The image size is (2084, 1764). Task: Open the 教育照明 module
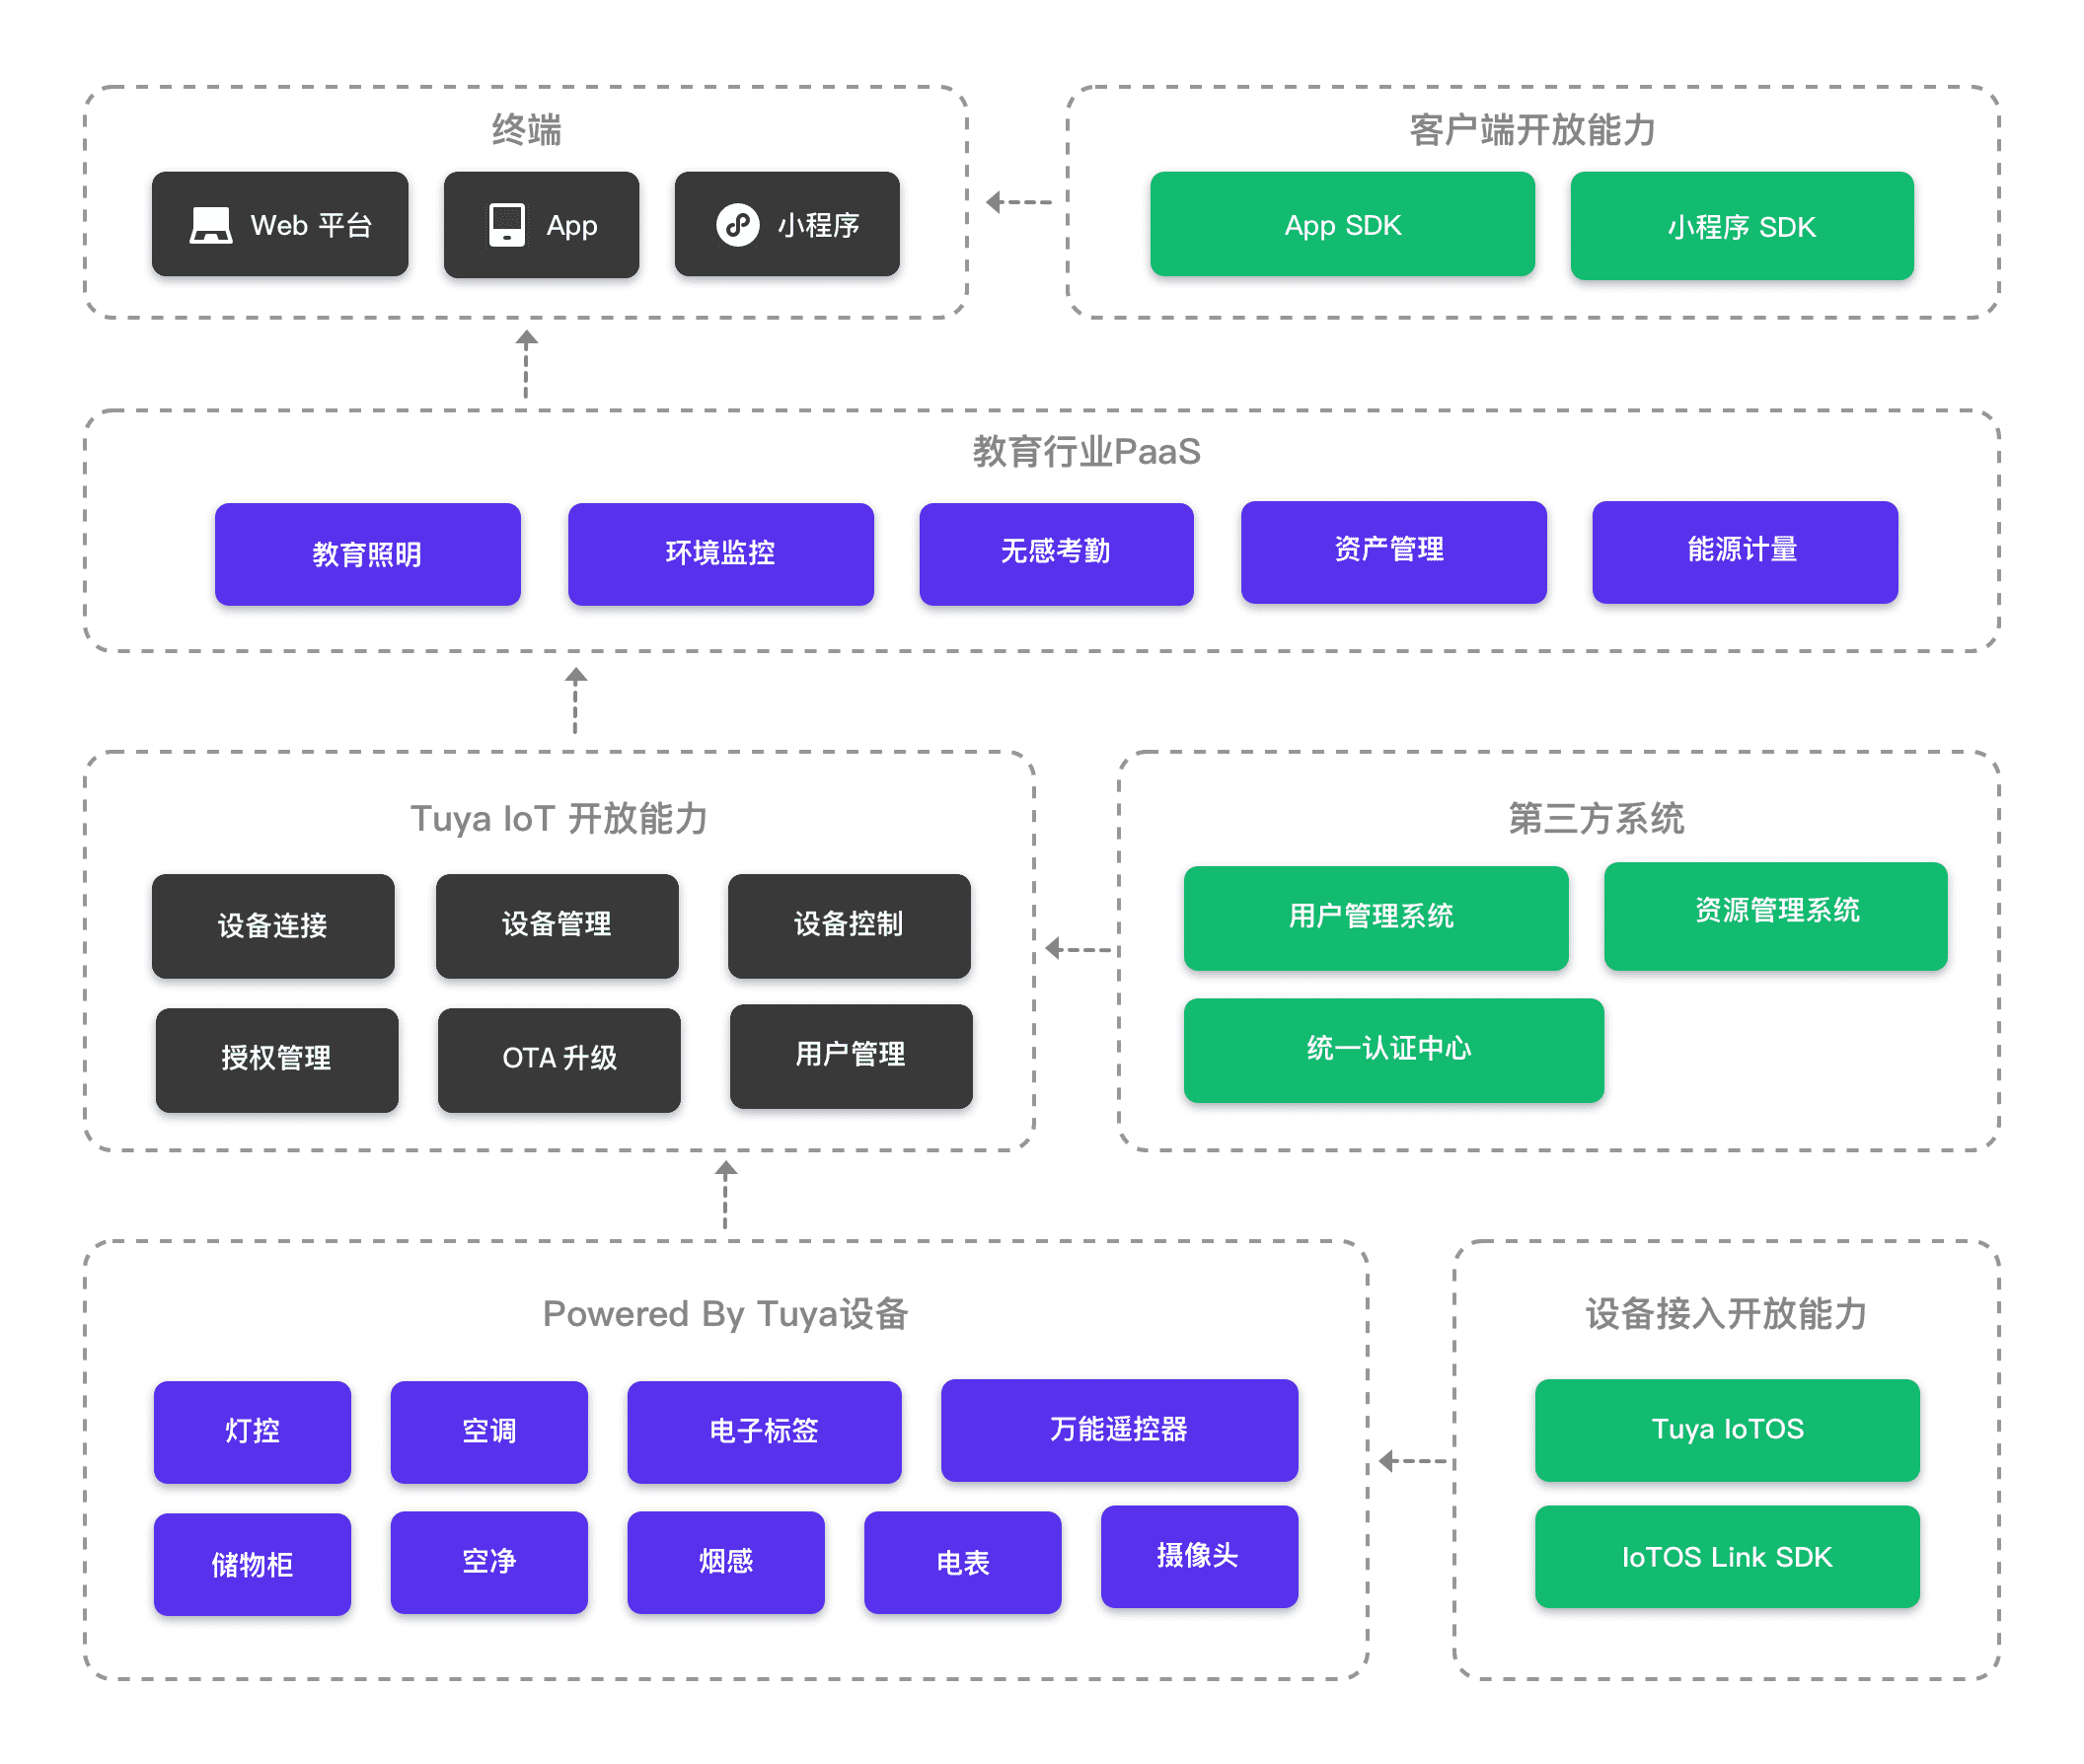[367, 554]
